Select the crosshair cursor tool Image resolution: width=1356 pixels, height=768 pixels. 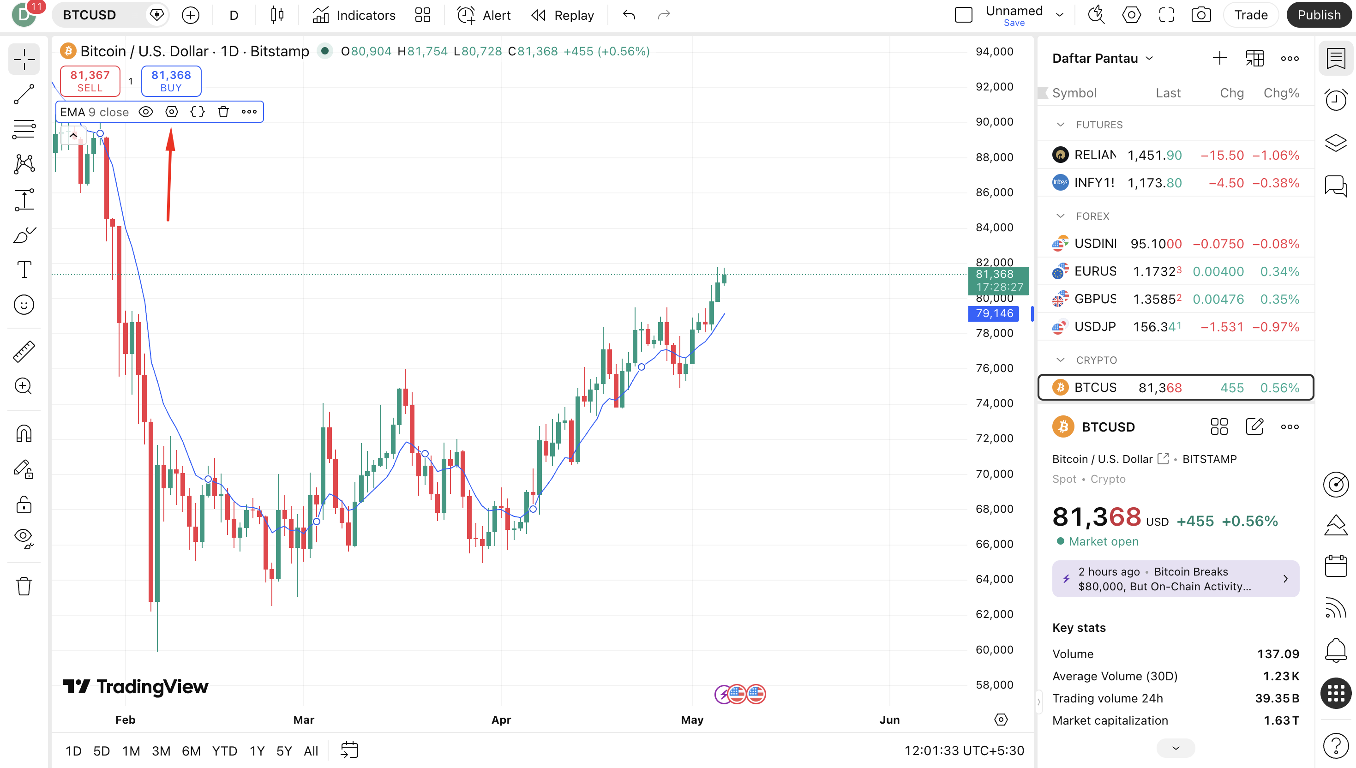coord(24,59)
